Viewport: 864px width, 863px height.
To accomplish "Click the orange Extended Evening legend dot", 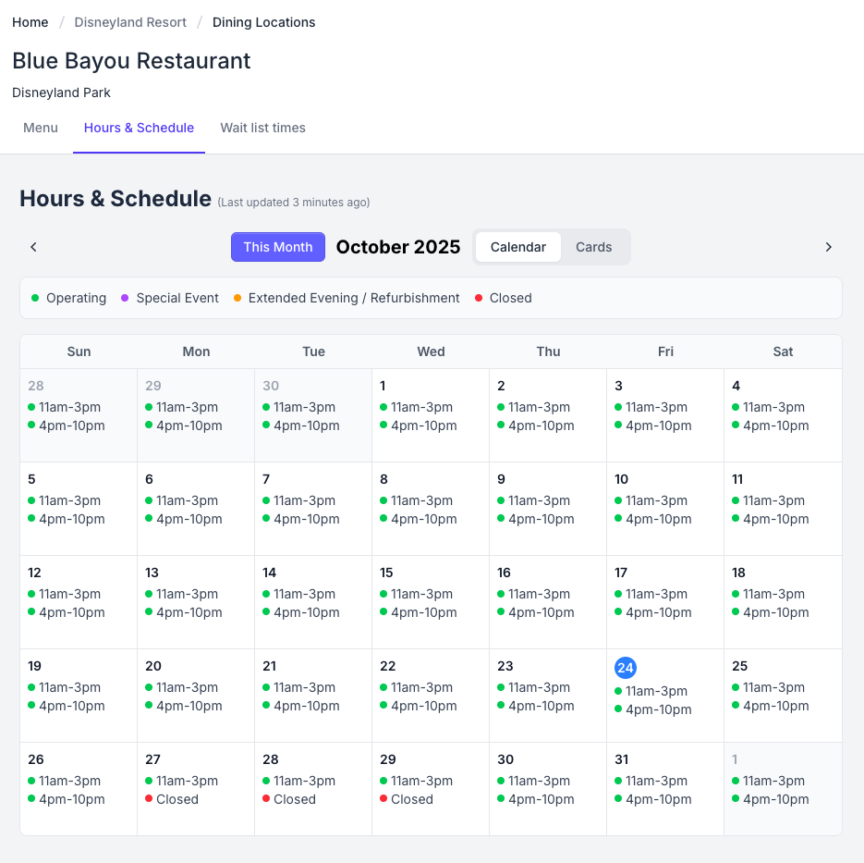I will pos(237,298).
